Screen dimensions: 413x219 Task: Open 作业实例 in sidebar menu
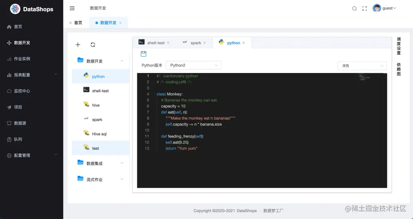point(32,59)
